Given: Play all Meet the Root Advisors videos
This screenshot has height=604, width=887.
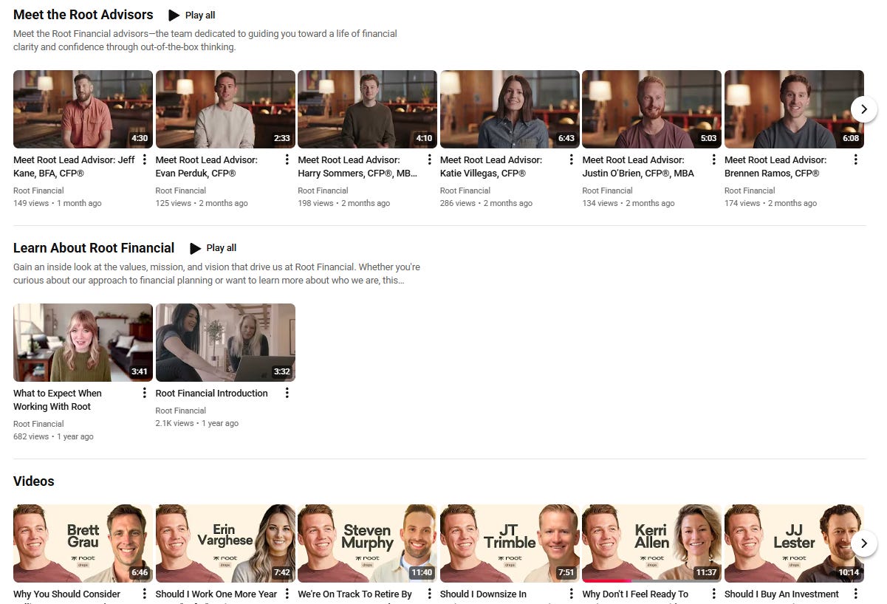Looking at the screenshot, I should click(x=192, y=15).
